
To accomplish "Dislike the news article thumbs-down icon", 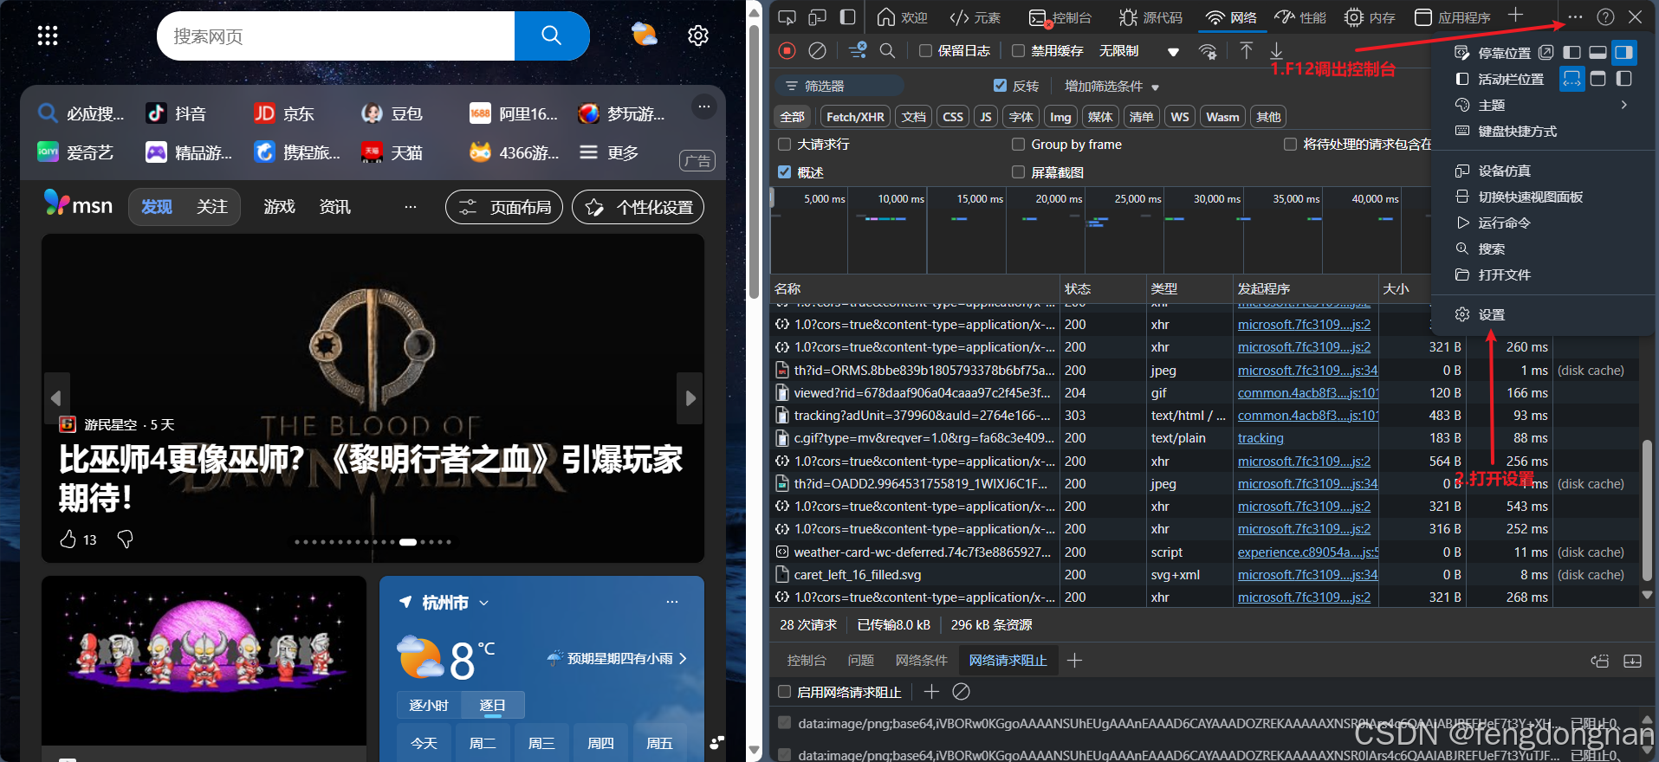I will click(125, 539).
